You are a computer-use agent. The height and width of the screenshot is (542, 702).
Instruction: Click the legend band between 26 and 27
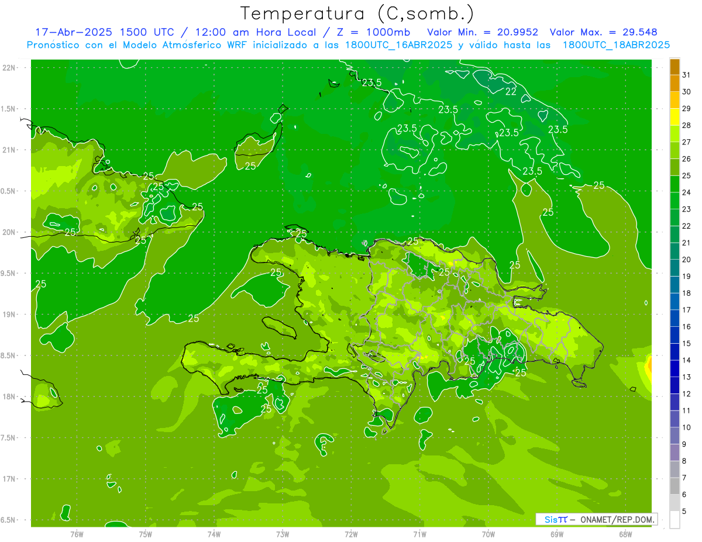coord(675,150)
